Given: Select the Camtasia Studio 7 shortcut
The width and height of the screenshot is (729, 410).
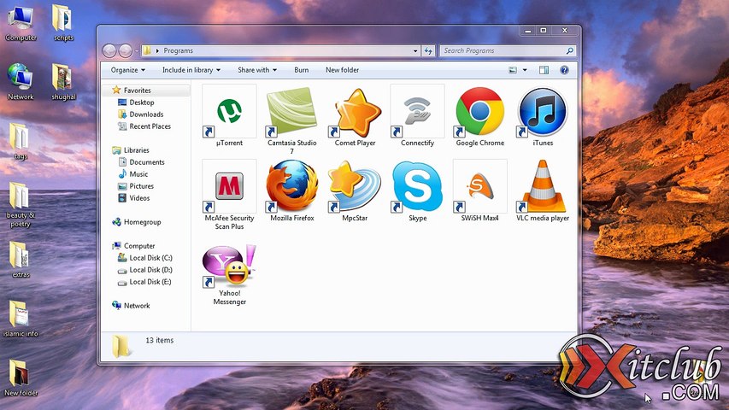Looking at the screenshot, I should click(292, 120).
